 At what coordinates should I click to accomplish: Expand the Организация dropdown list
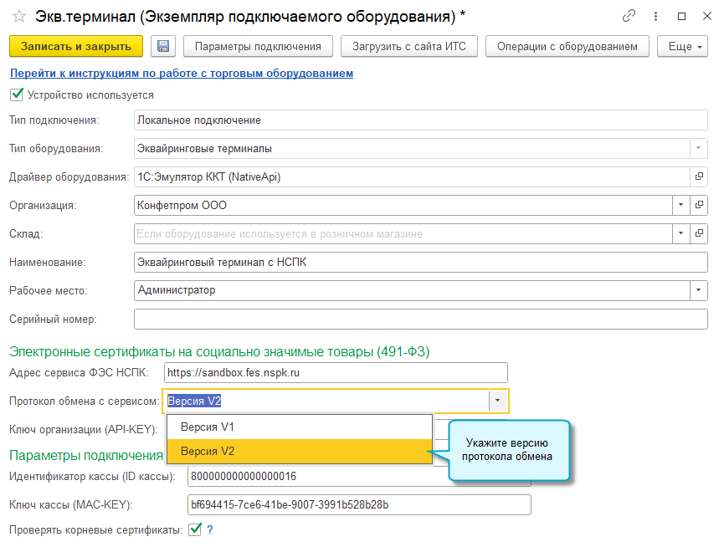(x=679, y=205)
